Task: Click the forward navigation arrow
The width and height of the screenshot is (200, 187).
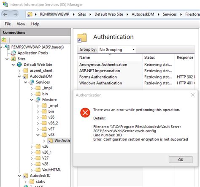Action: point(15,14)
